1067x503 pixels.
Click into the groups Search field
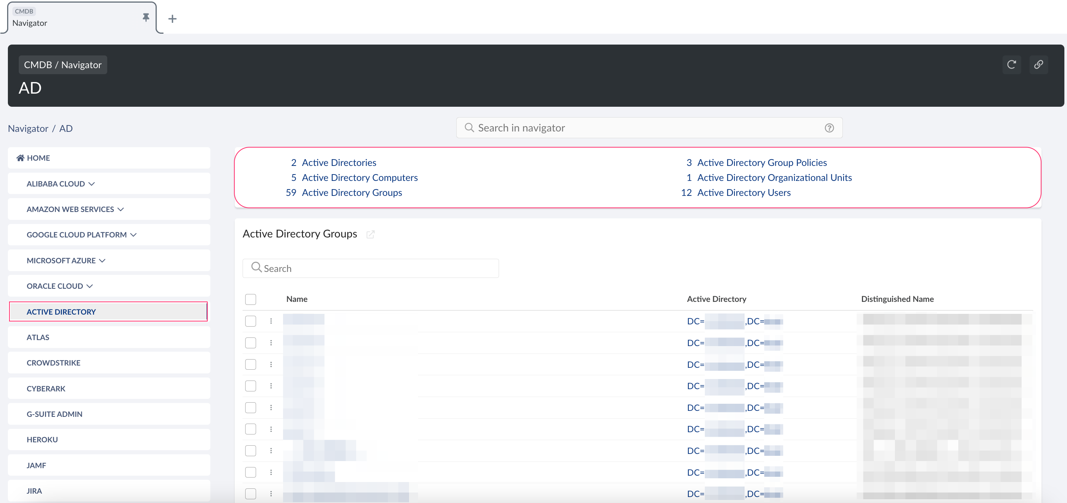tap(370, 268)
